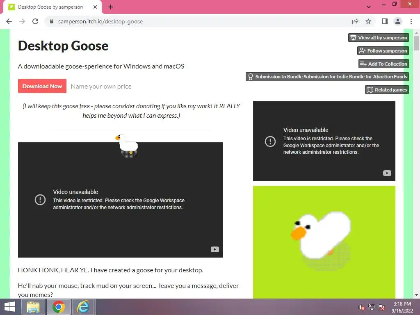Click View all by samperson
420x315 pixels.
click(379, 37)
